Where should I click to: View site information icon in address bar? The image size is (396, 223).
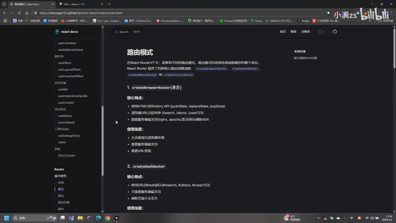[36, 13]
